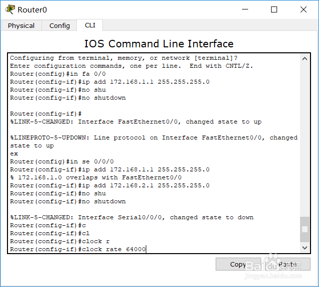Click the Router0 title text
319x287 pixels.
(32, 10)
